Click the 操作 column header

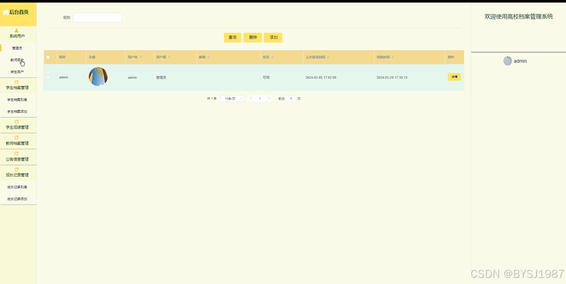tap(451, 57)
